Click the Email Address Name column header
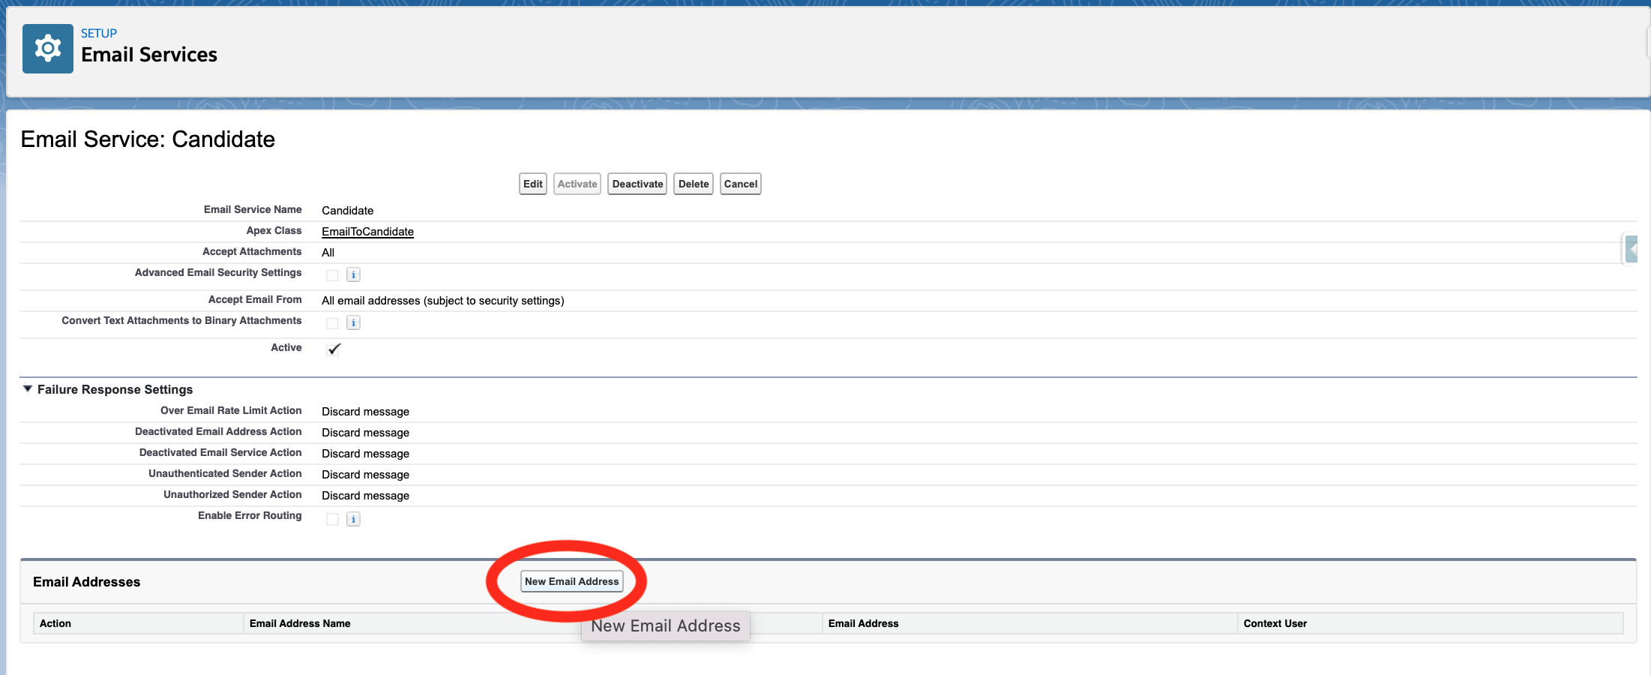The width and height of the screenshot is (1651, 675). (x=300, y=623)
